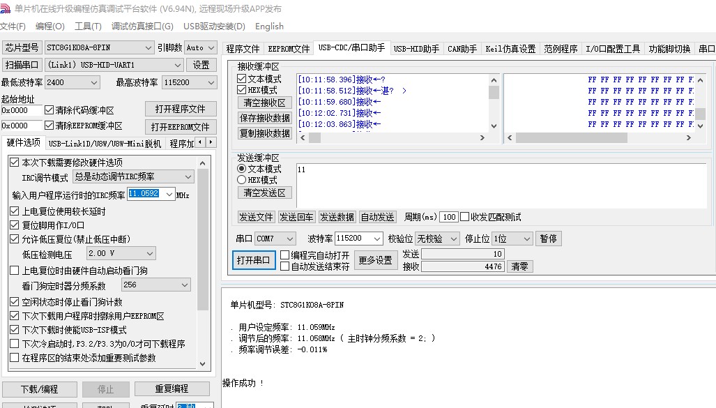Switch to CAN助手 tab

(x=462, y=48)
